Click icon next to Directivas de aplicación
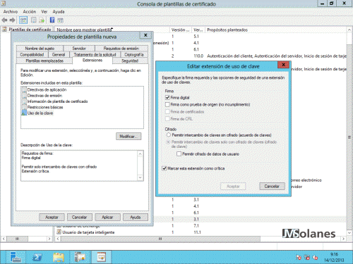353x264 pixels. pyautogui.click(x=24, y=89)
